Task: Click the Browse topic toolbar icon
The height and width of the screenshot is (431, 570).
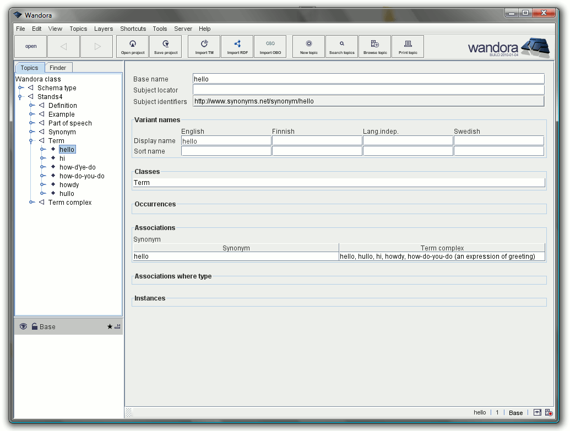Action: click(x=374, y=46)
